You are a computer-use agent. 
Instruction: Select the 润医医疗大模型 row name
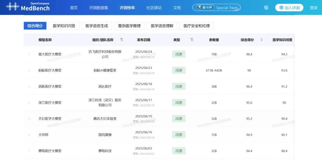(50, 87)
